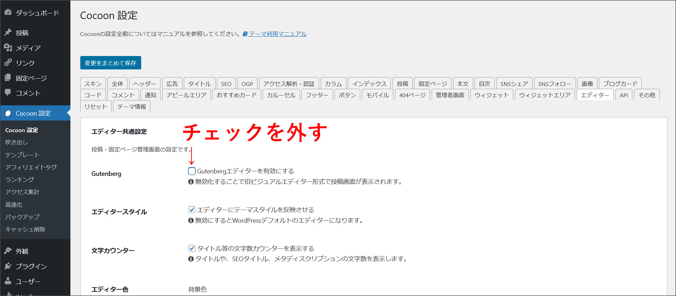
Task: Switch to the 管理者画面 tab
Action: (x=450, y=95)
